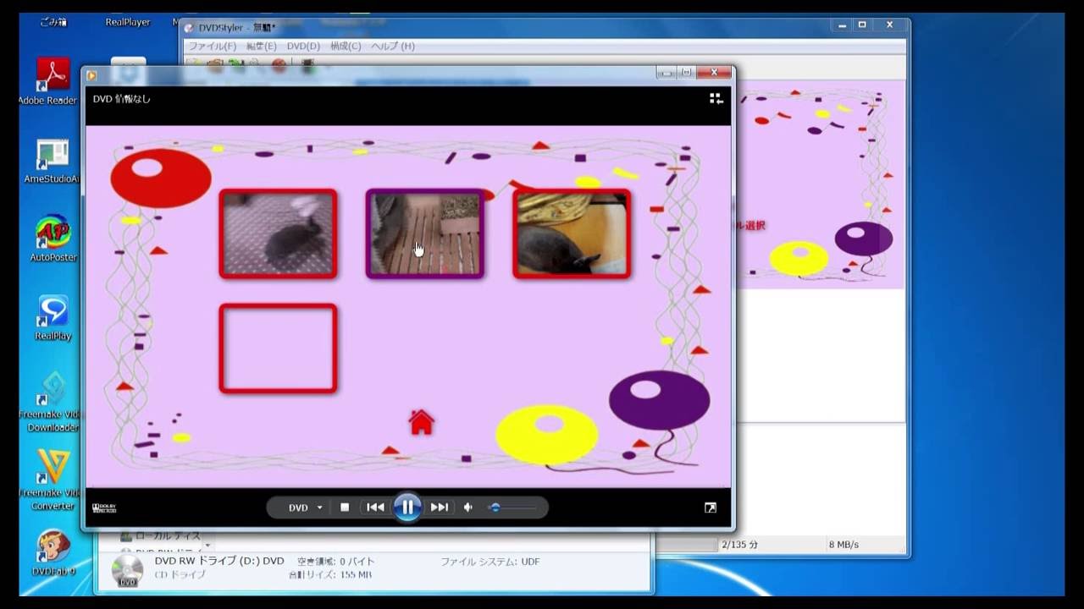This screenshot has height=609, width=1084.
Task: Maximize the DVD player window
Action: point(687,73)
